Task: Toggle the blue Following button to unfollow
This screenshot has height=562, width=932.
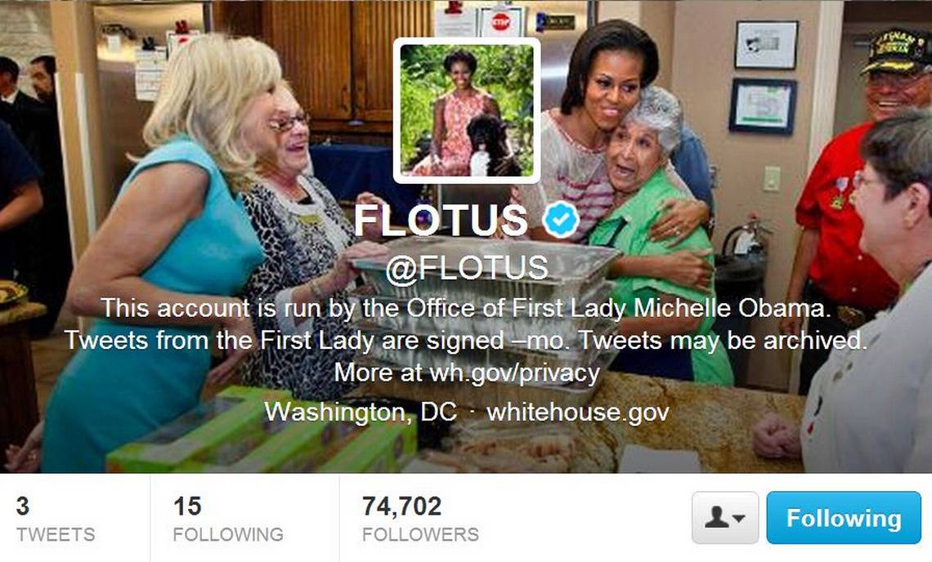Action: tap(844, 517)
